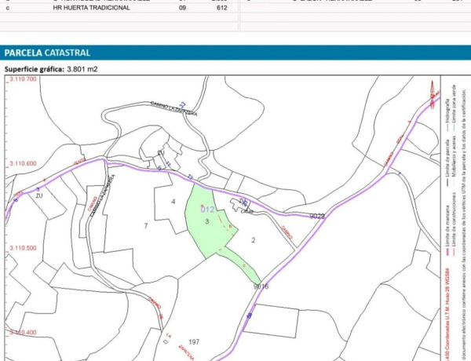Click the green highlighted parcel 3
The height and width of the screenshot is (361, 471).
pyautogui.click(x=204, y=228)
